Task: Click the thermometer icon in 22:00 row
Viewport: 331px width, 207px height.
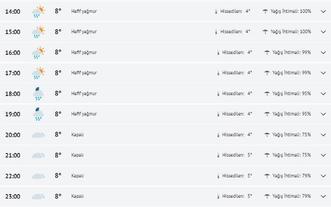Action: click(x=218, y=176)
